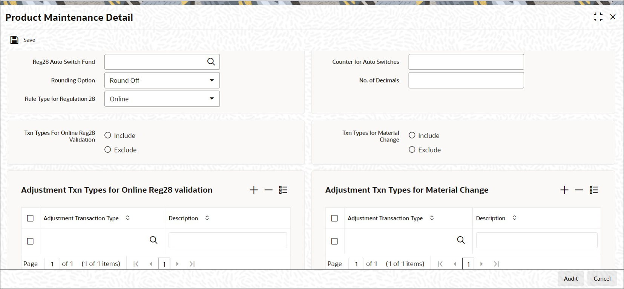Tick select-all checkbox in Material Change table
The height and width of the screenshot is (289, 624).
pyautogui.click(x=334, y=218)
